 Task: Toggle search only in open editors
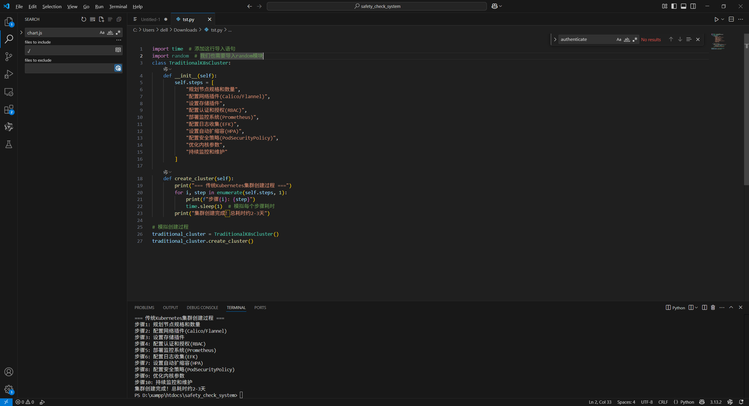pyautogui.click(x=118, y=50)
